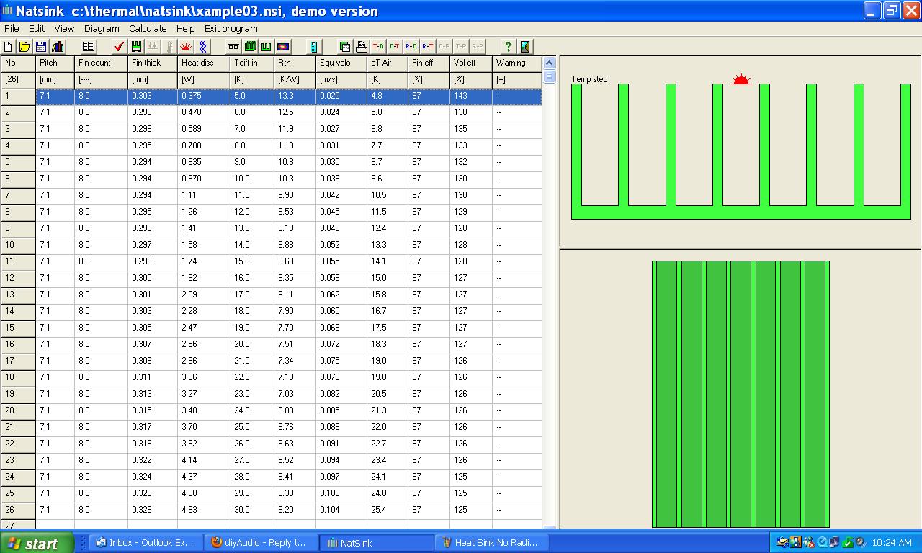Click the red checkmark toolbar icon
The image size is (922, 553).
click(120, 47)
